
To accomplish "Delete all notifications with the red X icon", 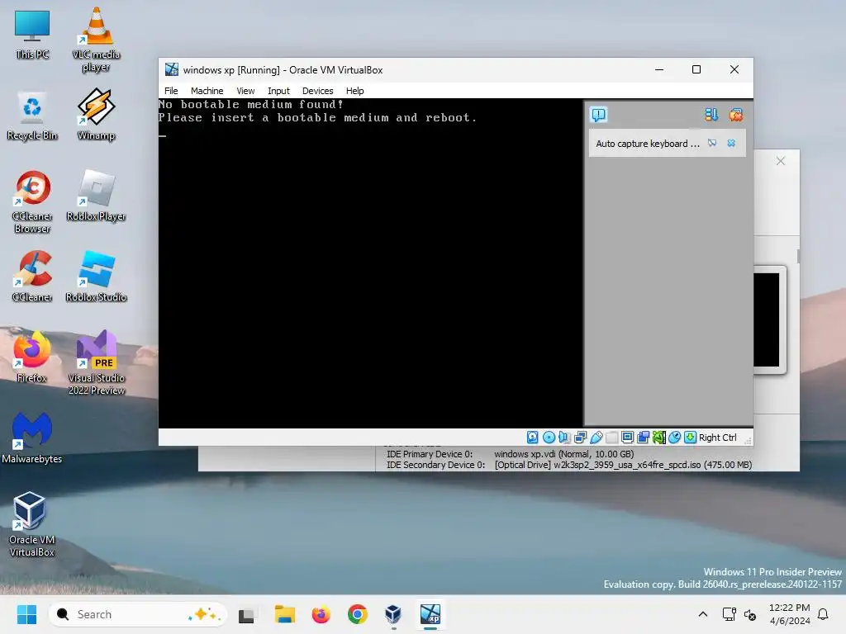I will (736, 115).
